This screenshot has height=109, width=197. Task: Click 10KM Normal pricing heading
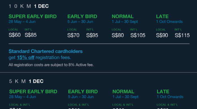(x=123, y=16)
